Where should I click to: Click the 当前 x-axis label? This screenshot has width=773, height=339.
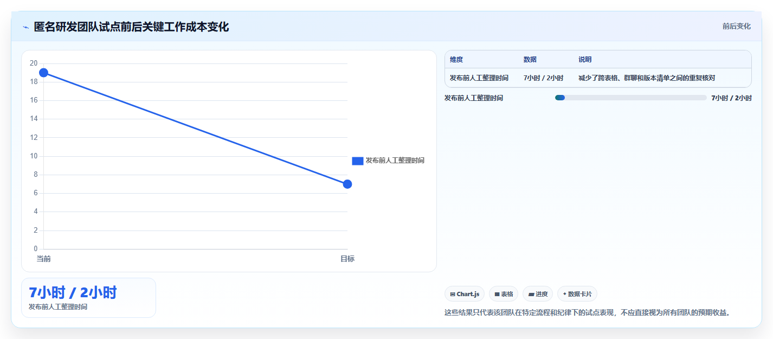[43, 259]
